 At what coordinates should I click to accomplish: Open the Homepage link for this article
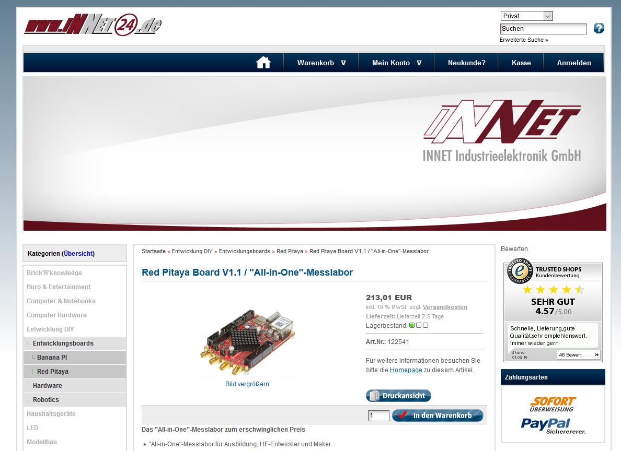click(x=406, y=370)
